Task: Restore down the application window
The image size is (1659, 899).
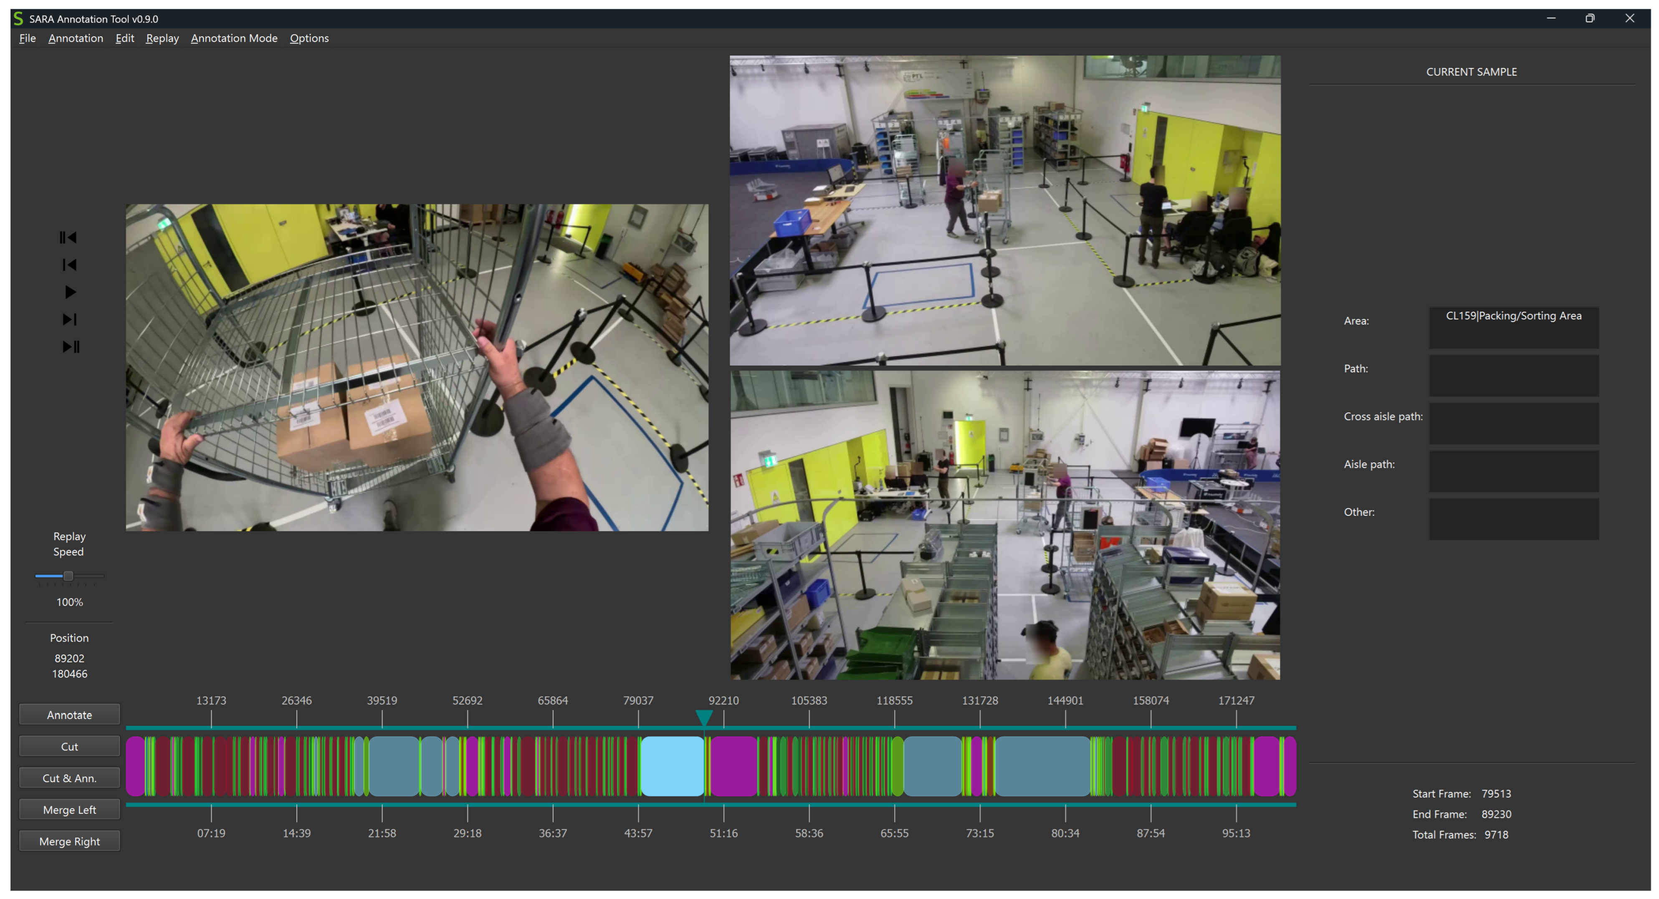Action: click(x=1589, y=19)
